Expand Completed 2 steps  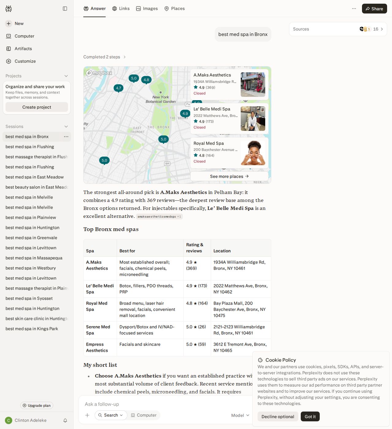point(105,57)
